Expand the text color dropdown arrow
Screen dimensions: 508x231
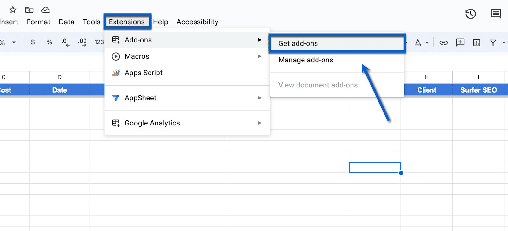click(x=427, y=42)
